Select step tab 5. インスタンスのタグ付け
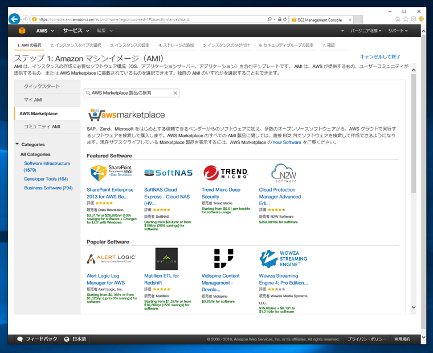The width and height of the screenshot is (433, 353). pos(226,45)
